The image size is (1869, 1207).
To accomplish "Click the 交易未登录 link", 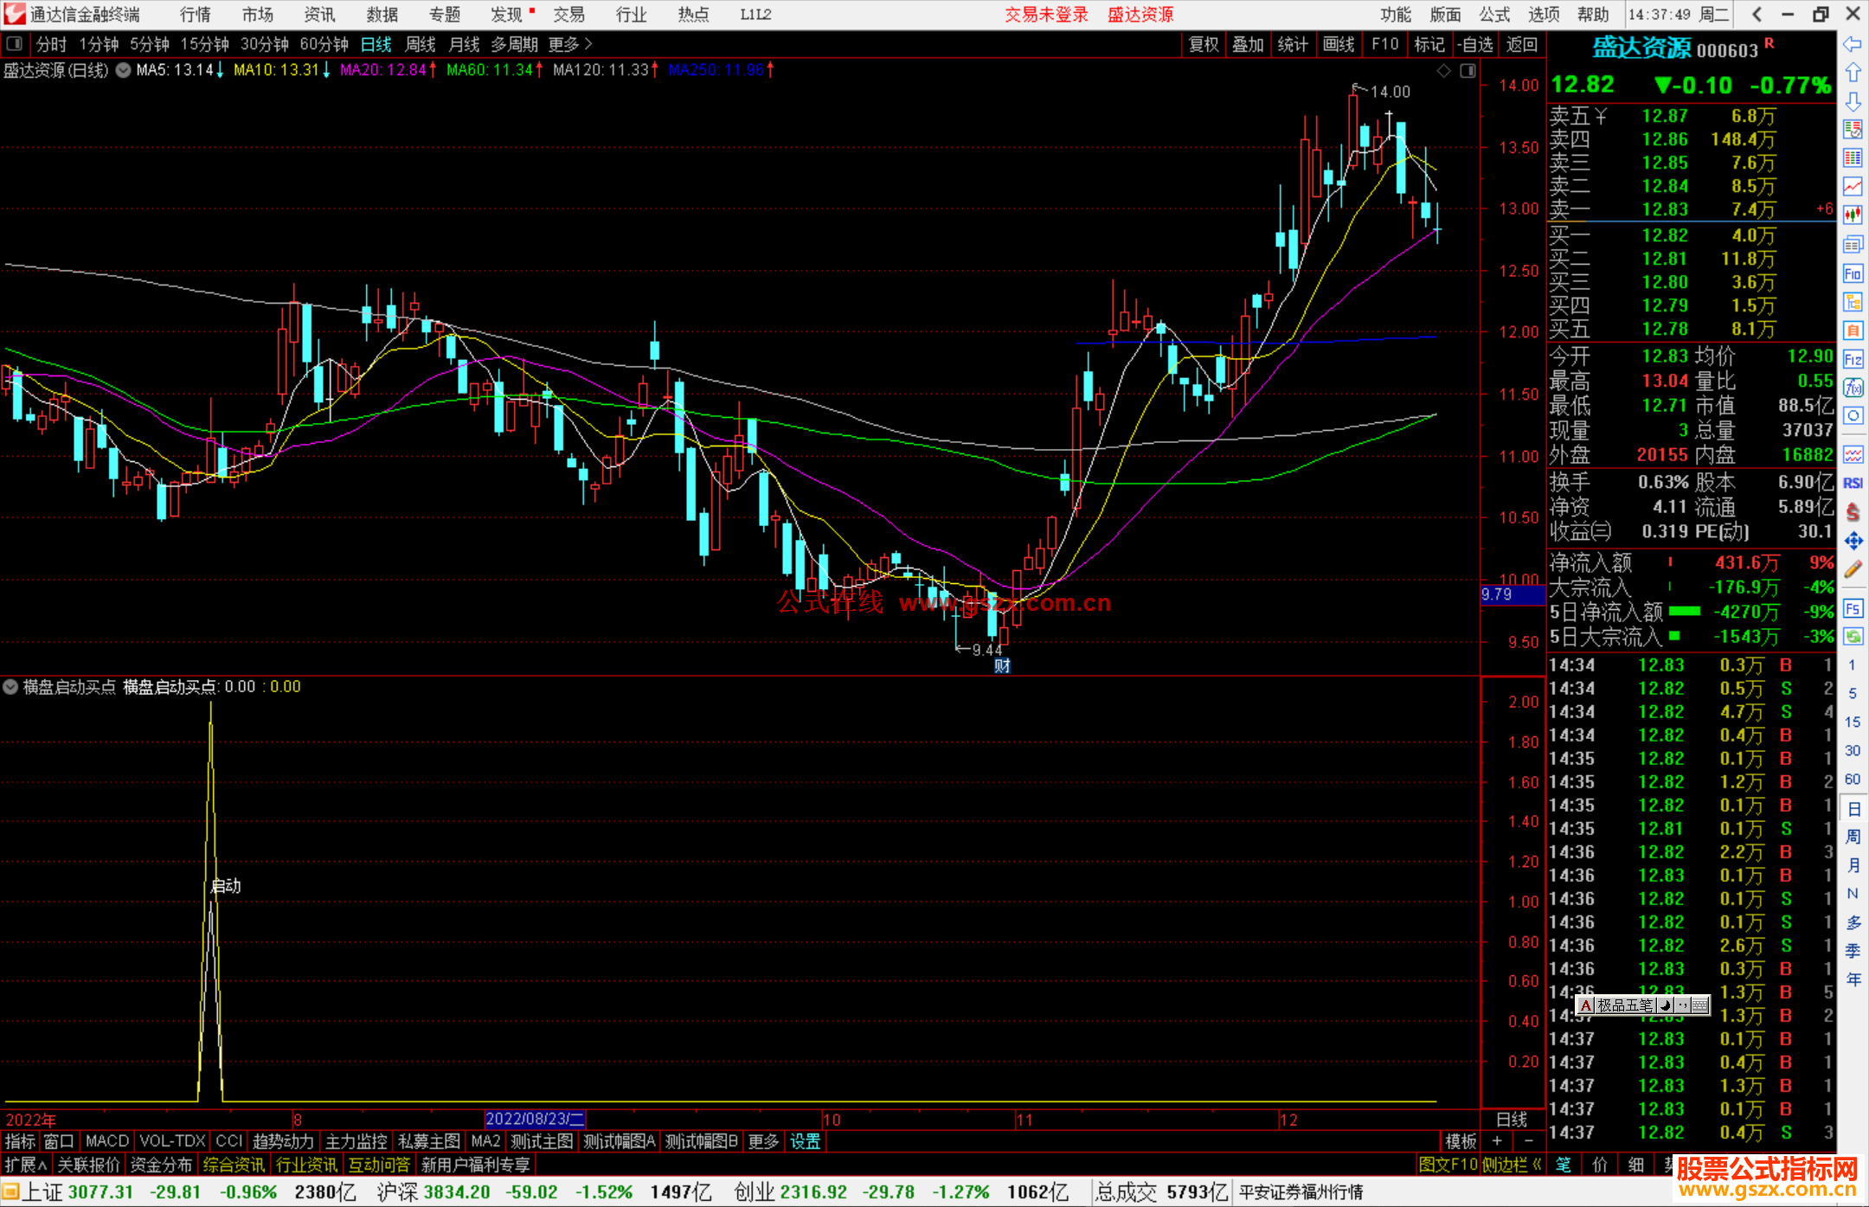I will click(1046, 15).
